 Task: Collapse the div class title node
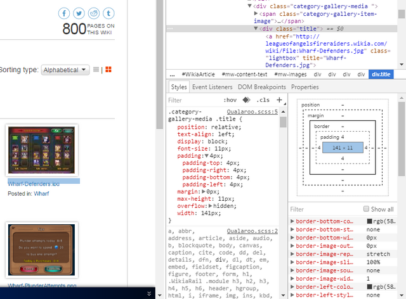256,29
